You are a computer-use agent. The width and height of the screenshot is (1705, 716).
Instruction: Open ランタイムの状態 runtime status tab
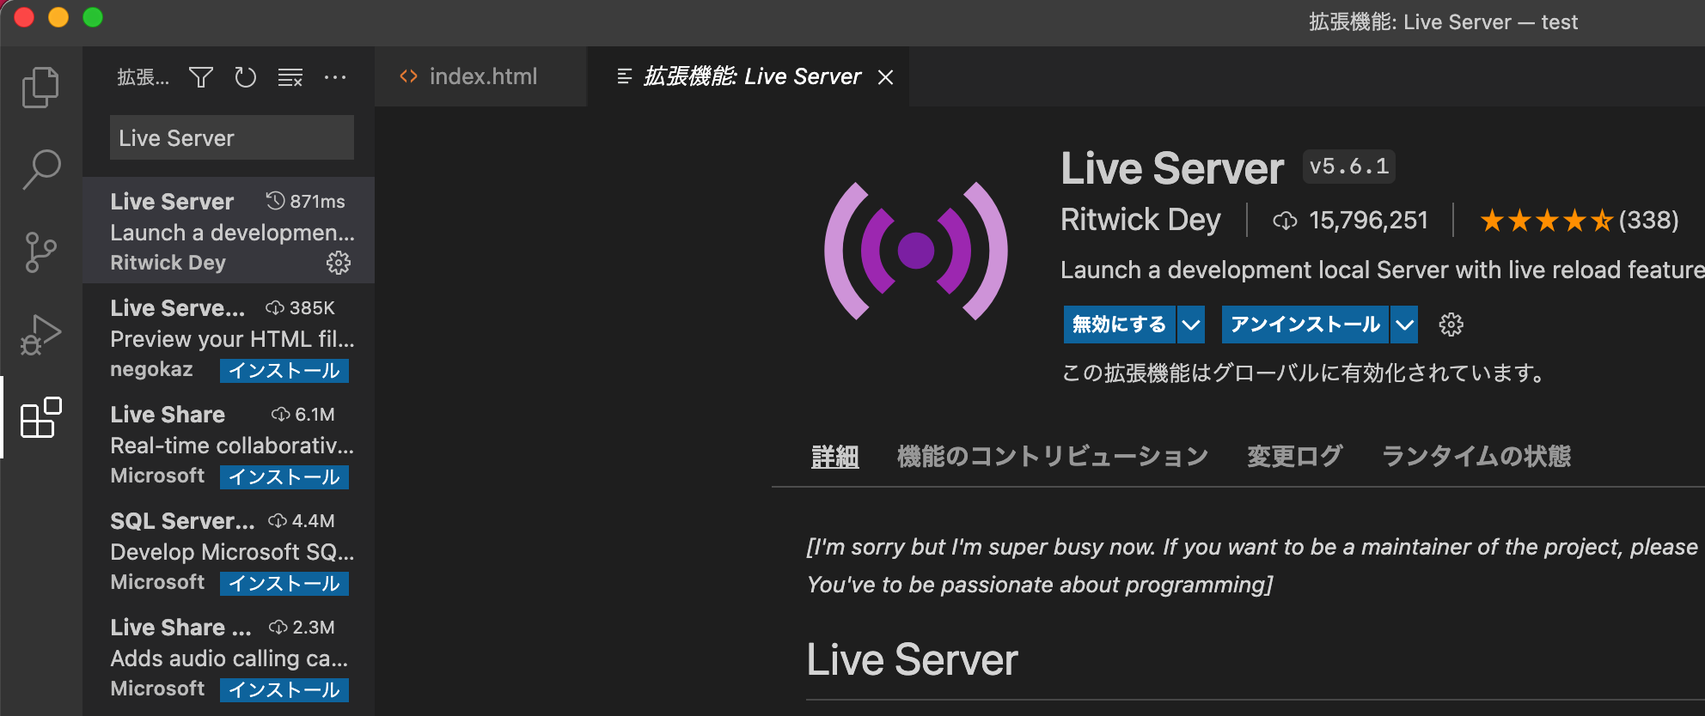[1476, 456]
